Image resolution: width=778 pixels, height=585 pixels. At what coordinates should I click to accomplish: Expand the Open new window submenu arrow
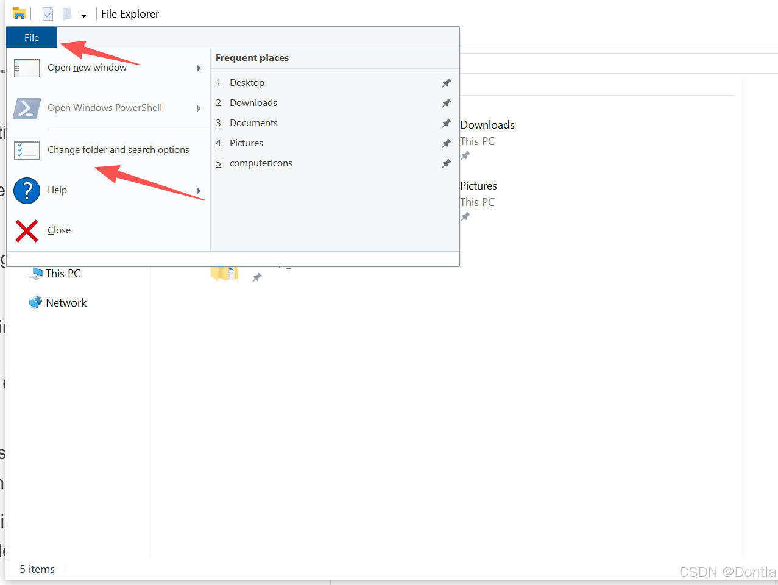199,68
